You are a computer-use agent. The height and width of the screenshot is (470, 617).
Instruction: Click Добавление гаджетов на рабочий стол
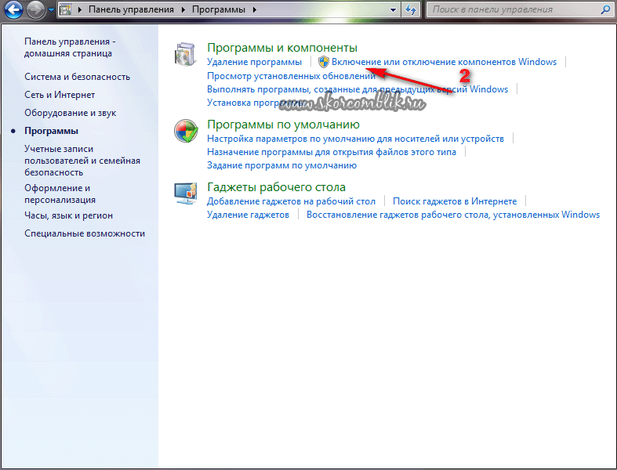pyautogui.click(x=291, y=201)
